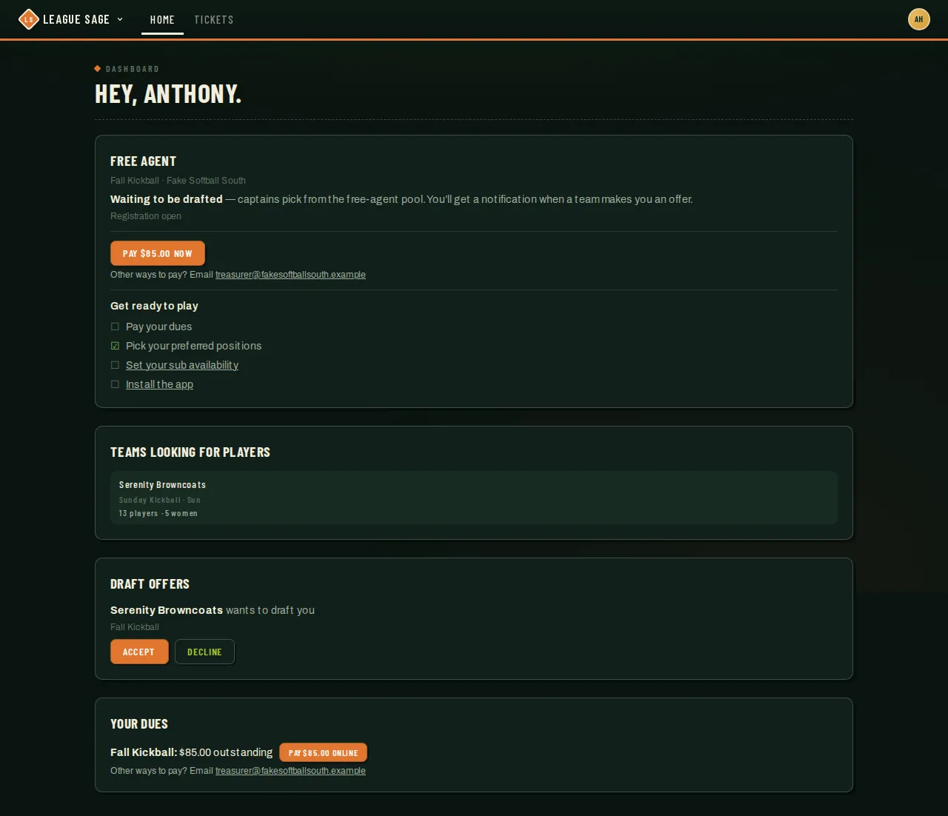The image size is (948, 816).
Task: Email treasurer link in Your Dues card
Action: point(290,771)
